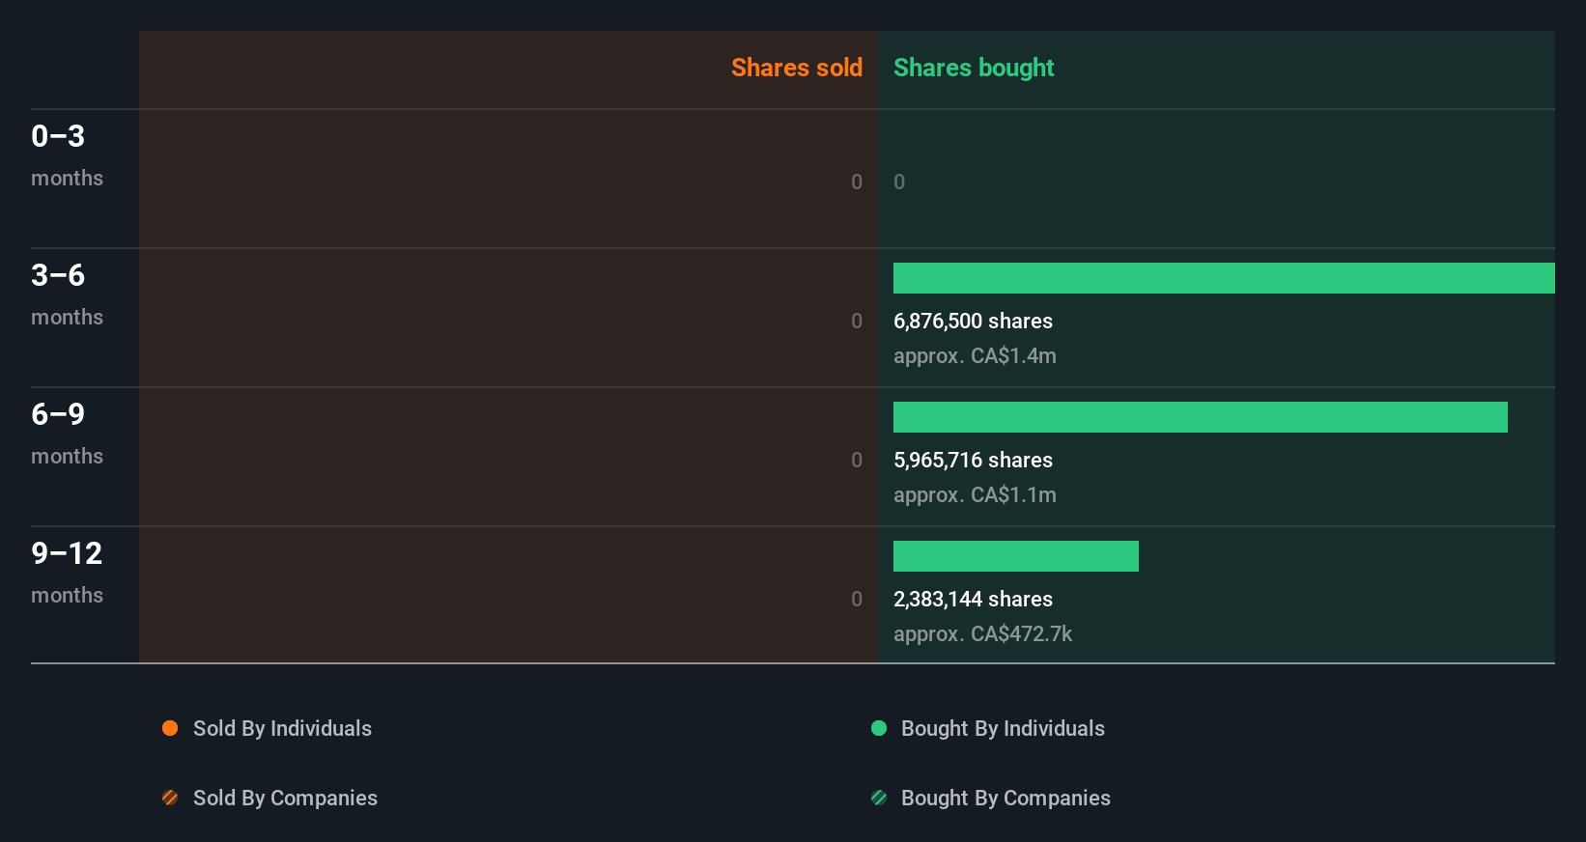Toggle the Bought By Individuals legend label
Viewport: 1586px width, 842px height.
pyautogui.click(x=1003, y=728)
